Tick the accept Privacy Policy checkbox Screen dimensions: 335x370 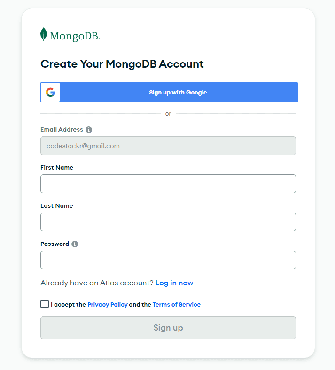click(45, 304)
